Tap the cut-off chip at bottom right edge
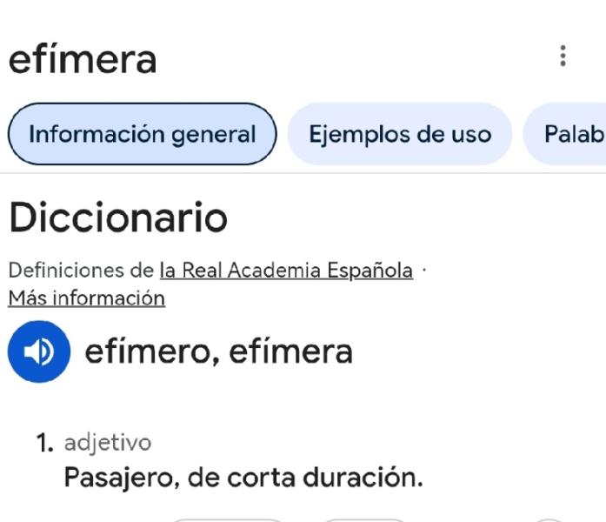 [549, 520]
